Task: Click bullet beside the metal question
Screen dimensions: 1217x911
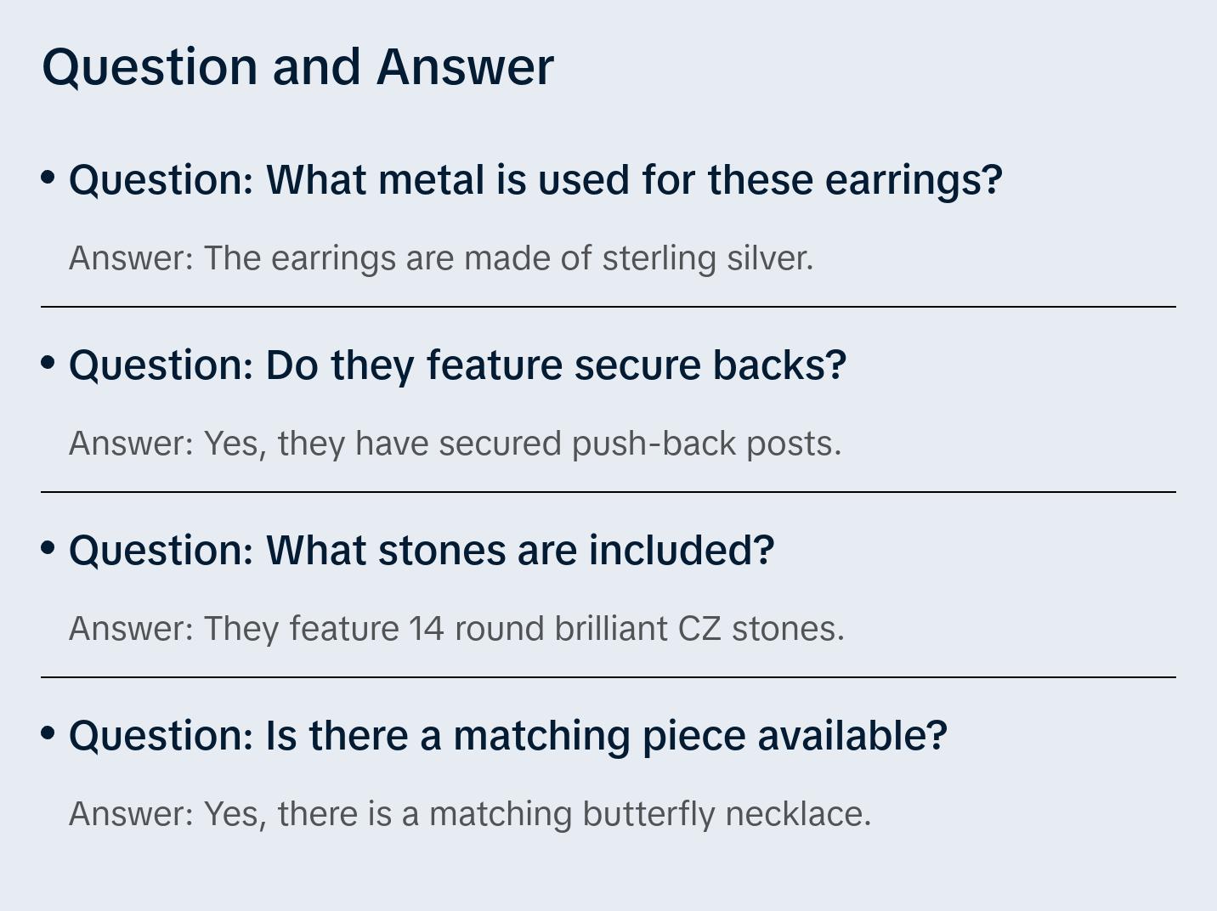Action: coord(48,178)
